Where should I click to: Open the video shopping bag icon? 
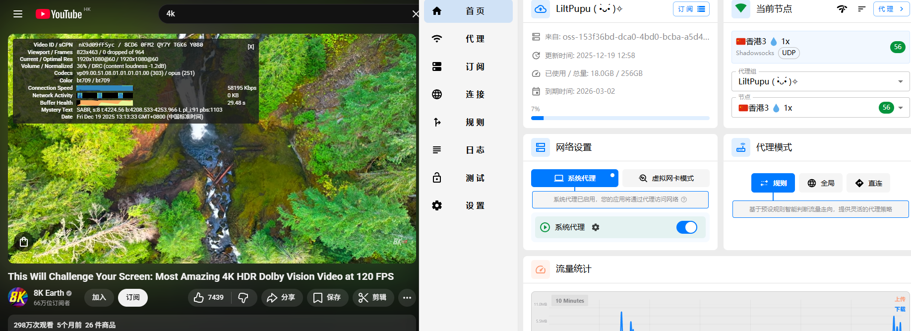[x=23, y=242]
